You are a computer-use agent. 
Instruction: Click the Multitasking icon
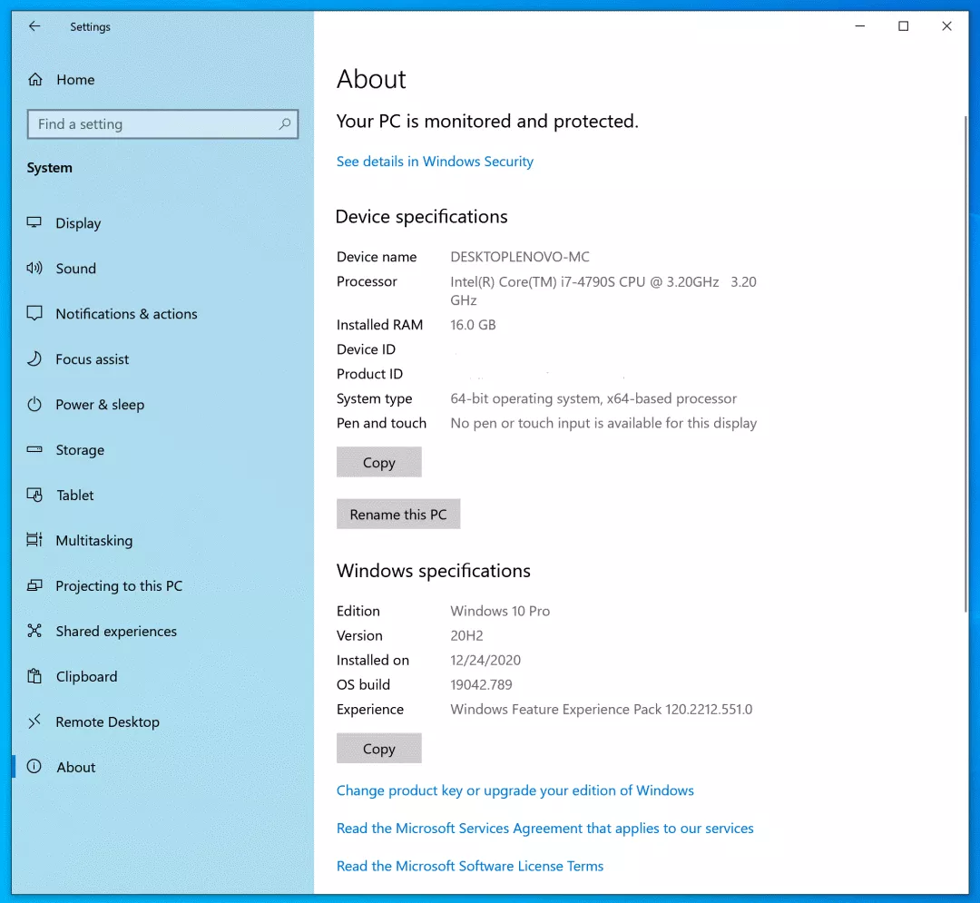point(34,540)
